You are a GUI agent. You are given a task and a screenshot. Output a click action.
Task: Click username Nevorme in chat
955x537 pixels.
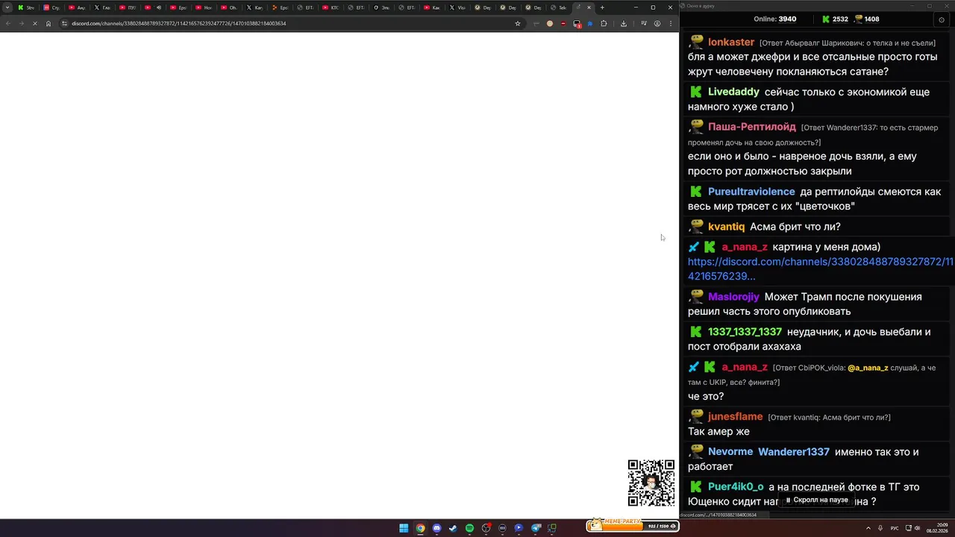[730, 452]
